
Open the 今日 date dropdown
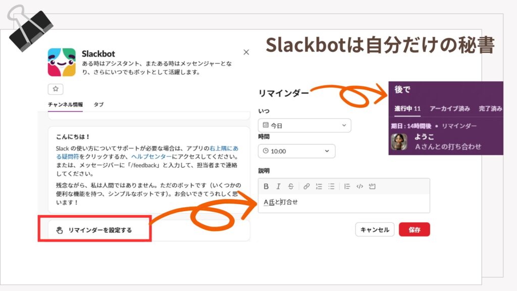tap(304, 125)
